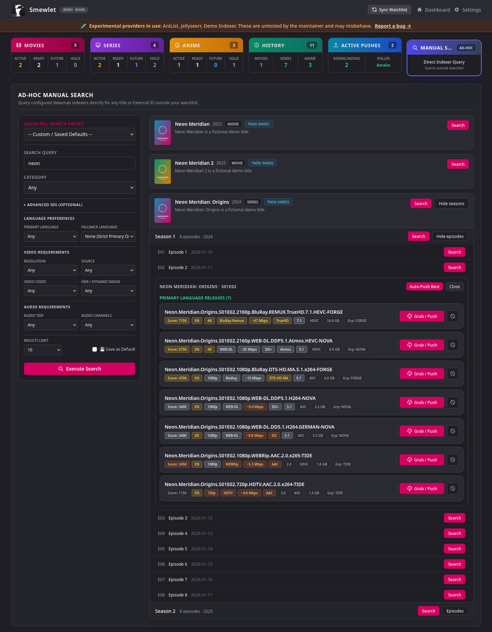Close the S01E02 results panel

454,286
